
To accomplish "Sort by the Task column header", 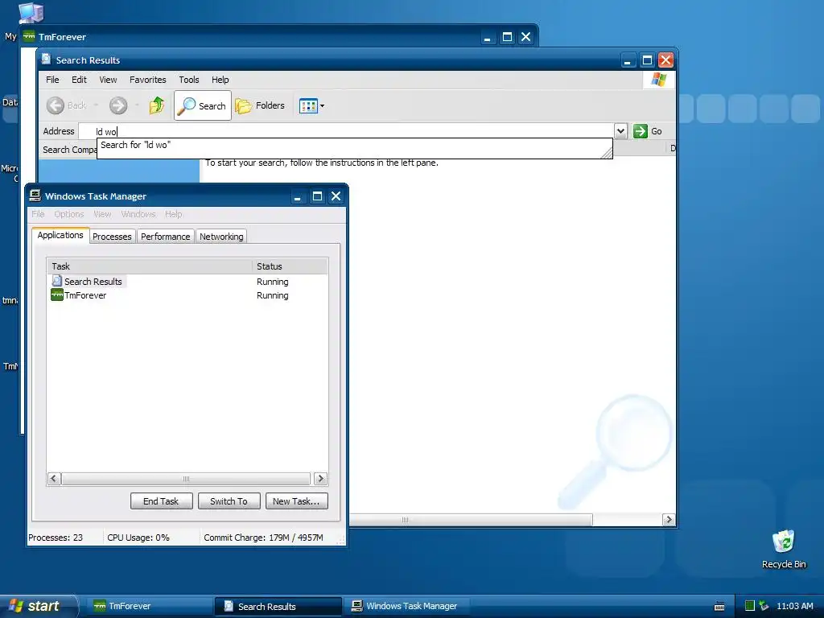I will pos(149,266).
